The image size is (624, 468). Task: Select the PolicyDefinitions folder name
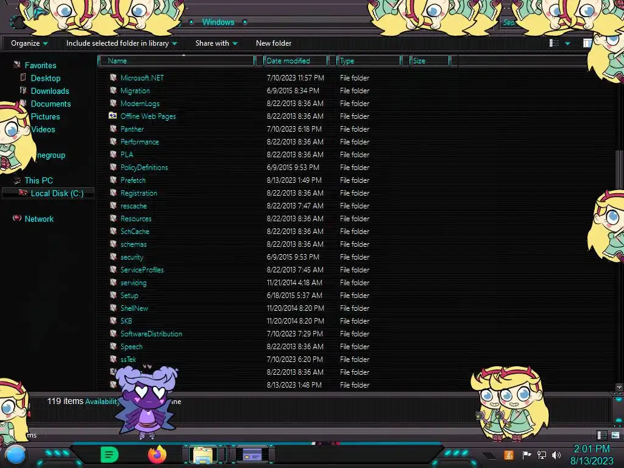144,168
